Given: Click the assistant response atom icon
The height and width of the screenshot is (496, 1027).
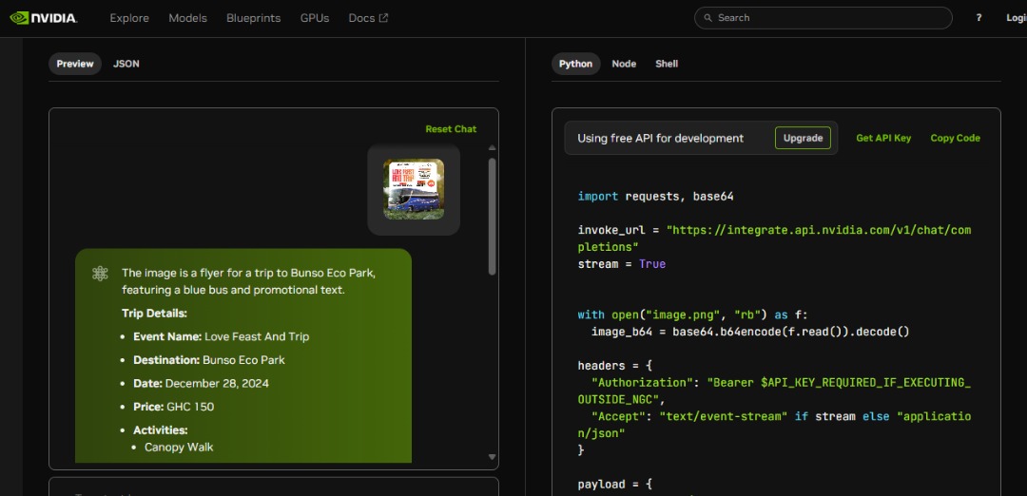Looking at the screenshot, I should pos(100,274).
